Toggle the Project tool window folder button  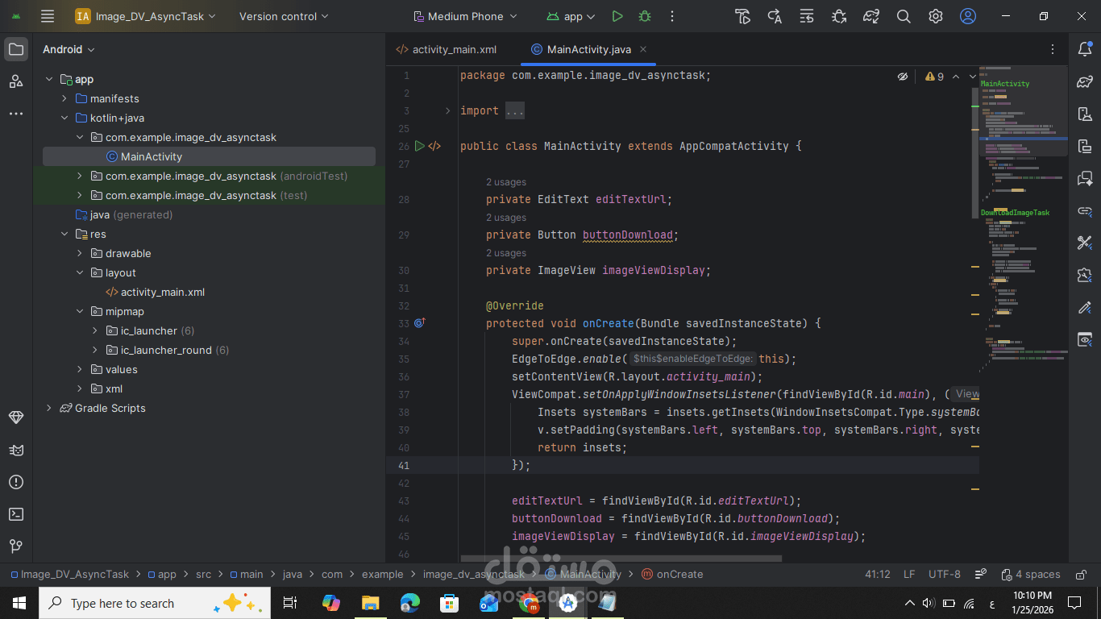tap(16, 49)
